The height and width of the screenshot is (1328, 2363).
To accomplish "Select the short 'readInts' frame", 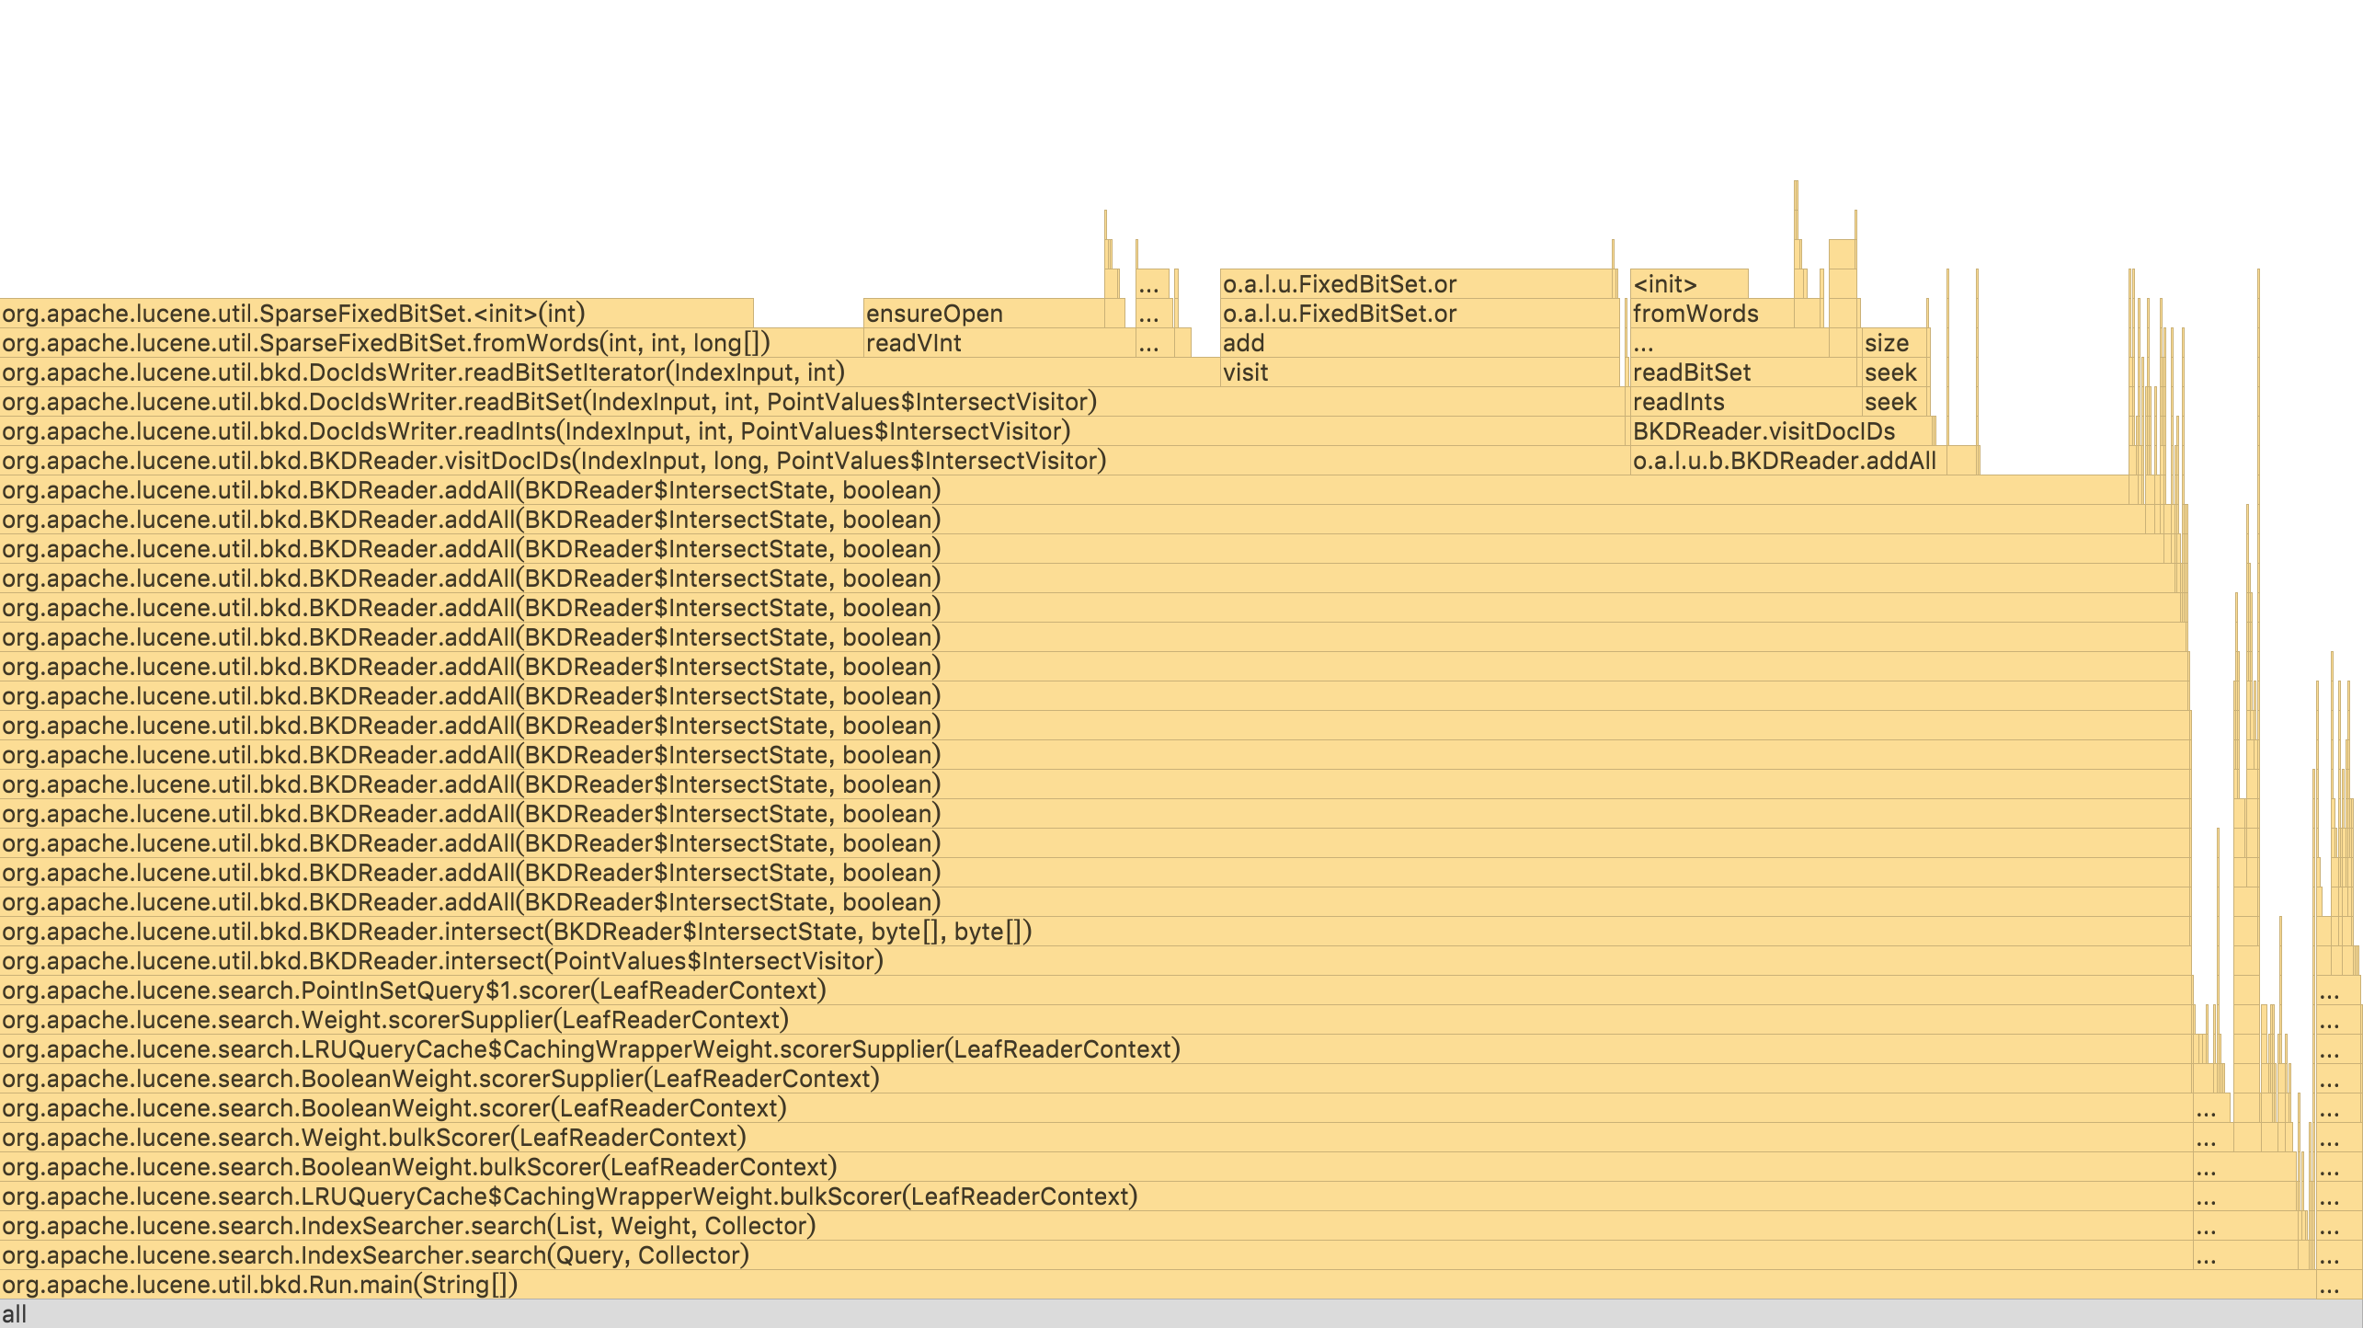I will (x=1745, y=402).
